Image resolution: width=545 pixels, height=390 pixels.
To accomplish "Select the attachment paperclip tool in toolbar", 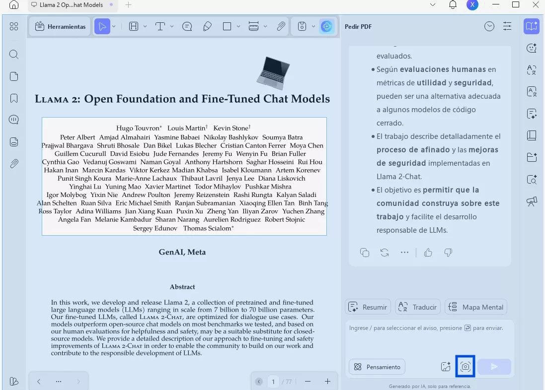I will (281, 26).
